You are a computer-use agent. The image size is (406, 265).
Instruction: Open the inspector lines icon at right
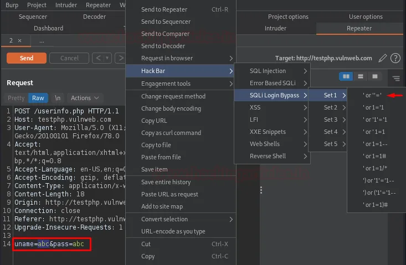tap(396, 79)
